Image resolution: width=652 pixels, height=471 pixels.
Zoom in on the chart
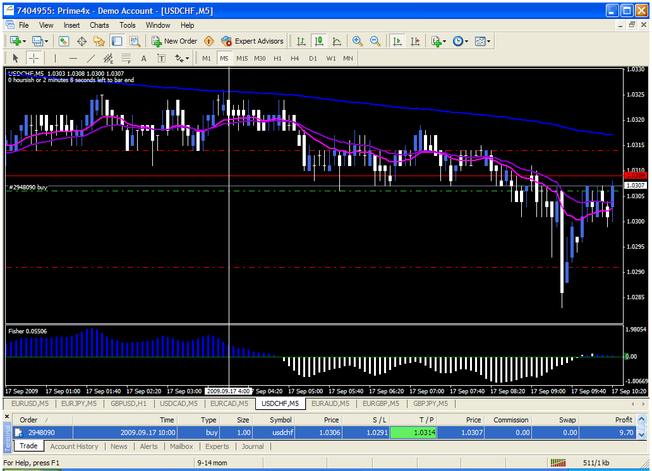[x=357, y=41]
